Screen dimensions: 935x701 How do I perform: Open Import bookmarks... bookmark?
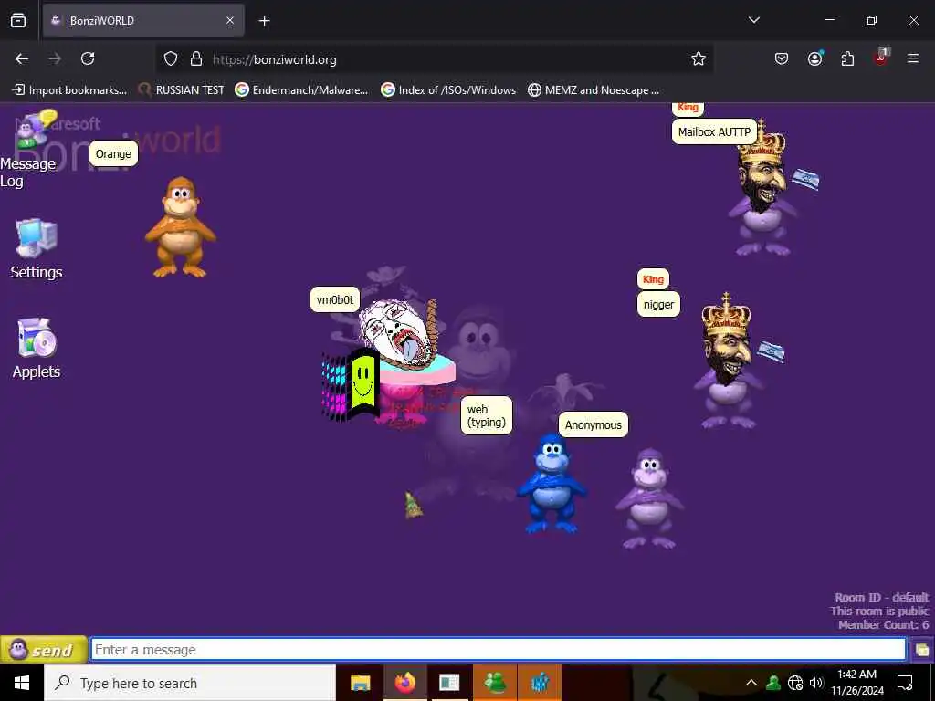[x=69, y=90]
